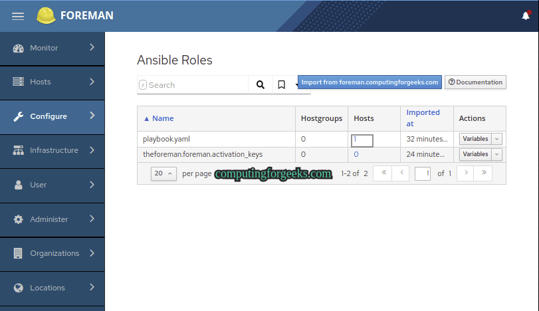Click the Ansible Roles page heading
The width and height of the screenshot is (539, 311).
pyautogui.click(x=175, y=60)
